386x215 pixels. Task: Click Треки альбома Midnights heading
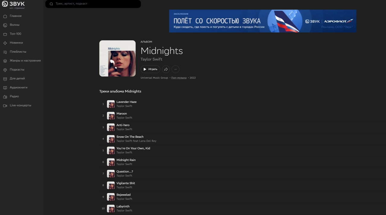click(x=120, y=91)
